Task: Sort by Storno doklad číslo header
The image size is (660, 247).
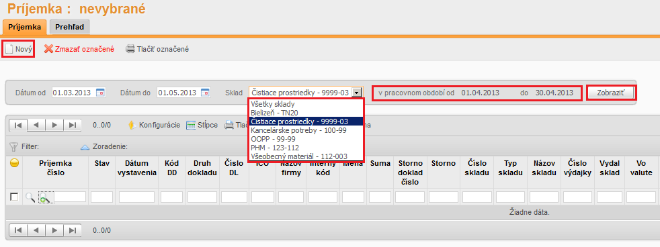Action: [x=410, y=172]
